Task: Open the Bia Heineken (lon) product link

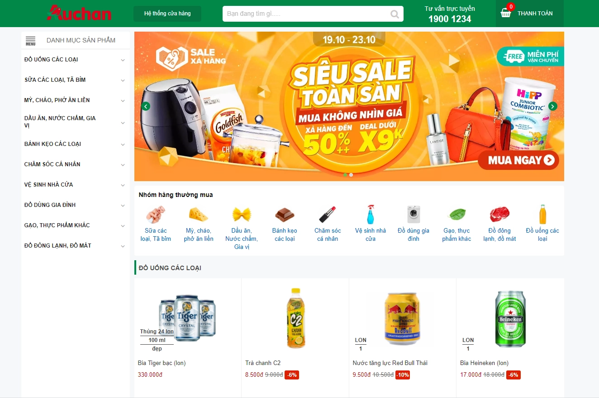Action: click(484, 363)
